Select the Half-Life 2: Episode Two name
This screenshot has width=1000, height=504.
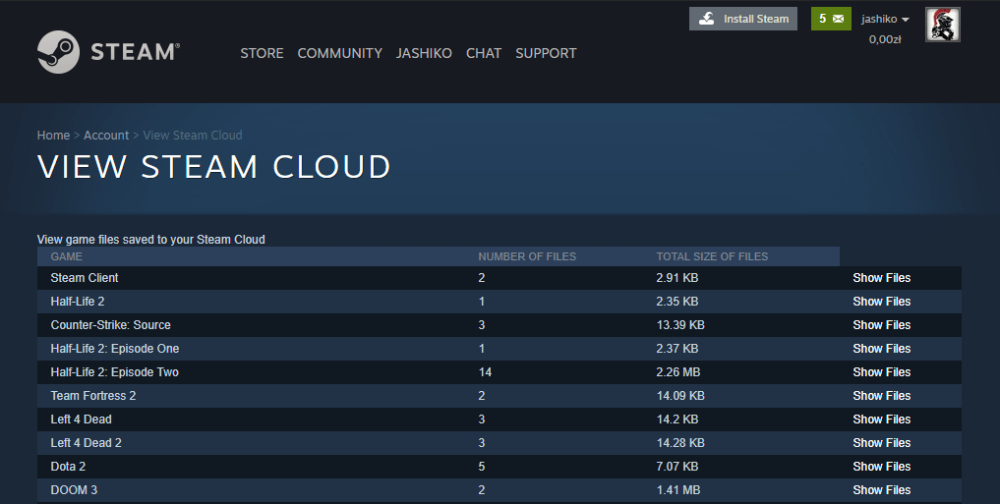115,372
